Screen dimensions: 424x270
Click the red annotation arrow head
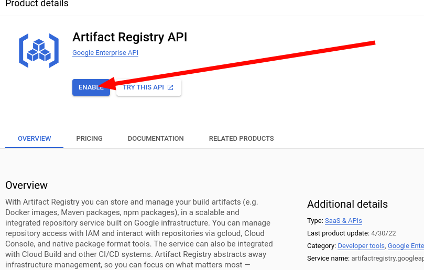pyautogui.click(x=107, y=84)
